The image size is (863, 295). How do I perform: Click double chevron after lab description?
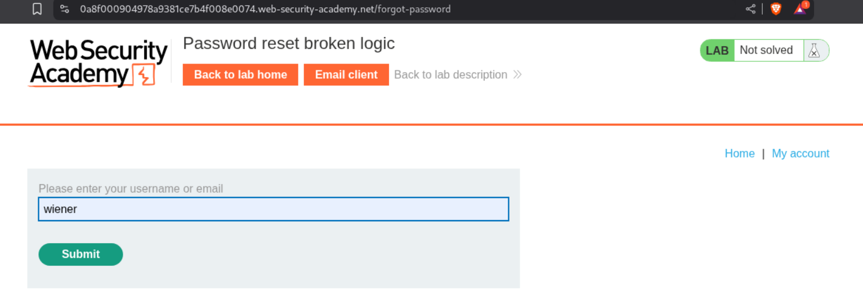click(517, 75)
